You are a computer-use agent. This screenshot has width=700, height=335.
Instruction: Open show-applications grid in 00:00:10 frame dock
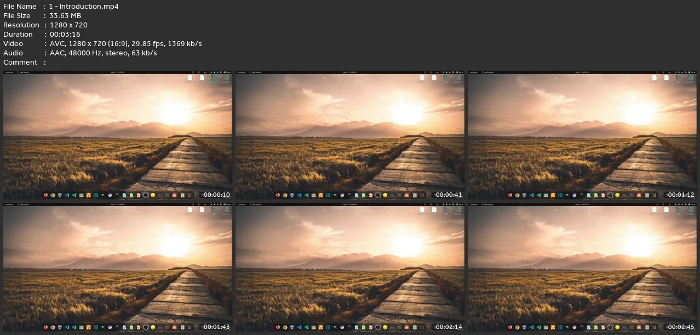190,195
